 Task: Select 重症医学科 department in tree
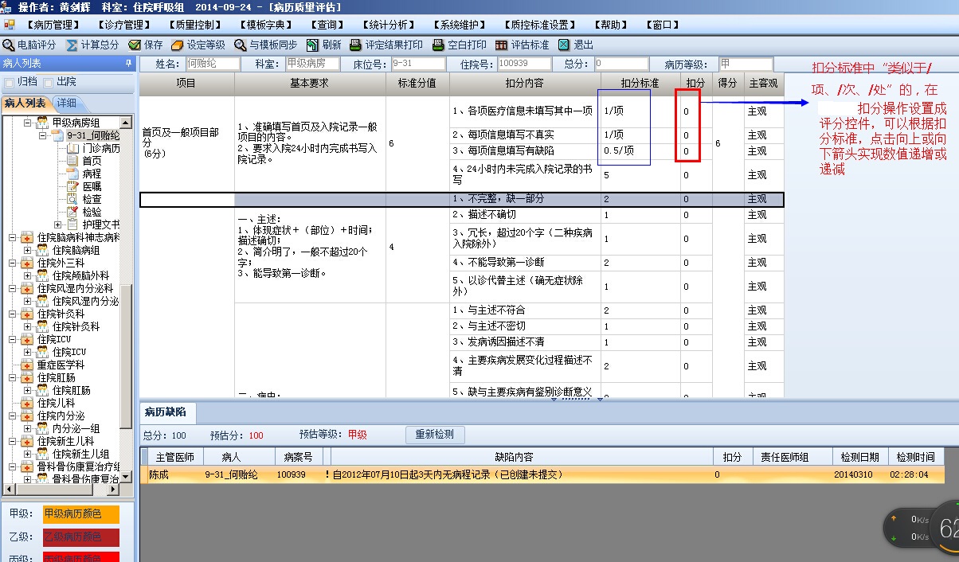coord(62,365)
